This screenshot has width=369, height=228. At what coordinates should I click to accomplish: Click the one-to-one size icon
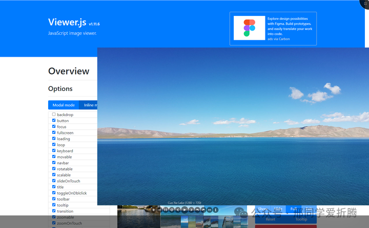coord(166,210)
